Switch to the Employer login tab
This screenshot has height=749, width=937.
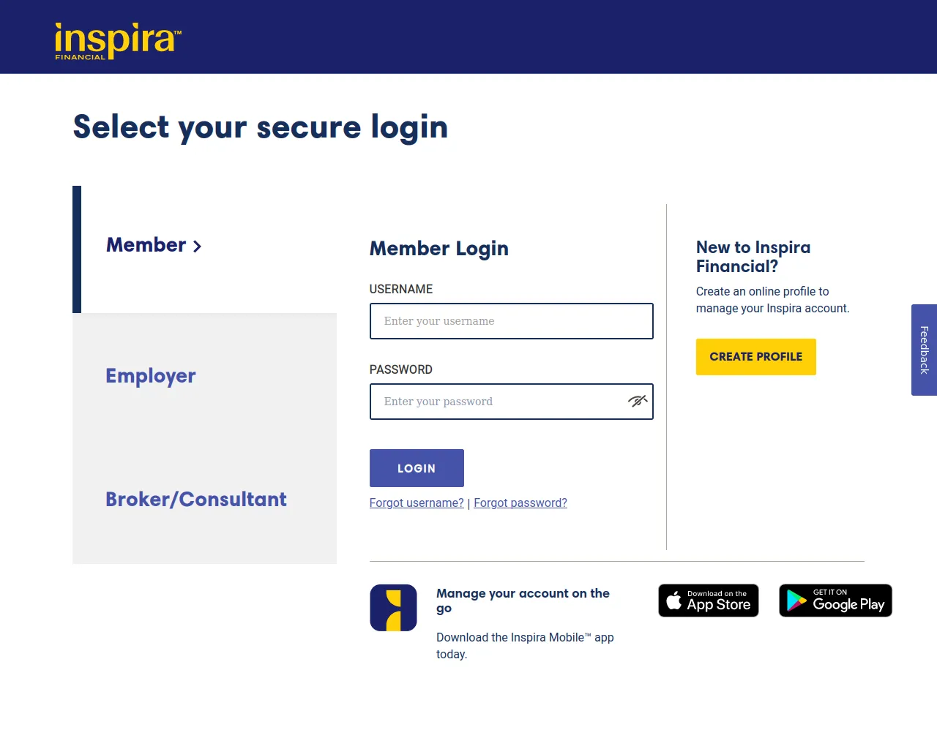point(151,376)
